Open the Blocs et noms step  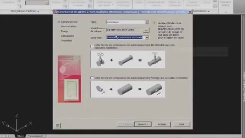tap(69, 26)
